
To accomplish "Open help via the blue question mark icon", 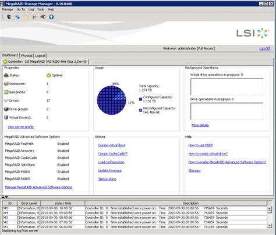I will (51, 17).
